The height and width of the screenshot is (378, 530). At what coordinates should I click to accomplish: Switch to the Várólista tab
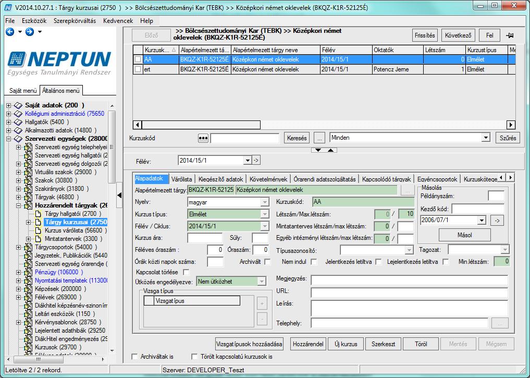pyautogui.click(x=181, y=179)
